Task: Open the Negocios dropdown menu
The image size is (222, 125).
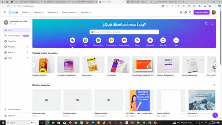Action: coord(39,12)
